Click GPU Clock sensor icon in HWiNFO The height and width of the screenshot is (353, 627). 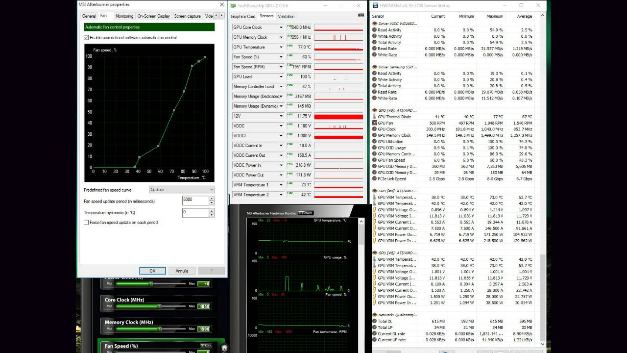click(x=375, y=129)
